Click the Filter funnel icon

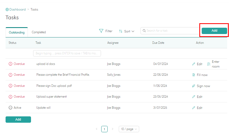tap(101, 31)
